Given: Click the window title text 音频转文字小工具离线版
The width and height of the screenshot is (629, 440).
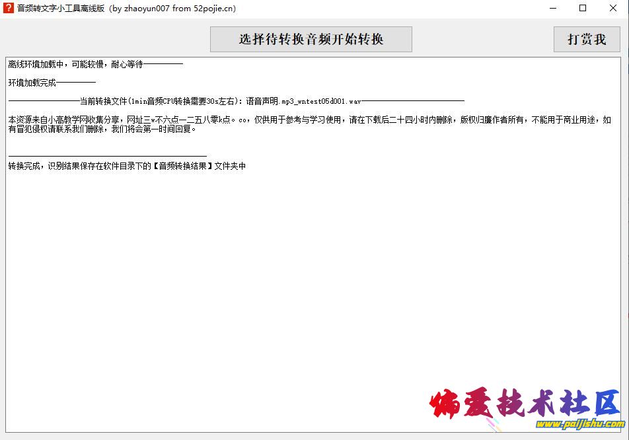Looking at the screenshot, I should click(x=59, y=9).
